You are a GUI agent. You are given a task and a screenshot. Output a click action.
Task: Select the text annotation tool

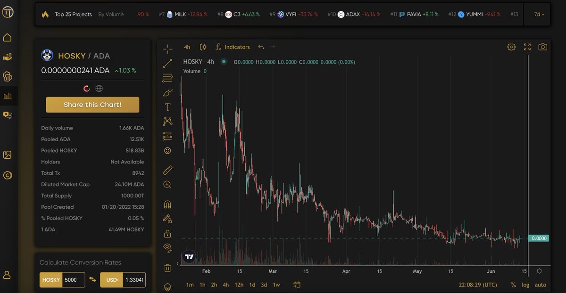coord(167,107)
